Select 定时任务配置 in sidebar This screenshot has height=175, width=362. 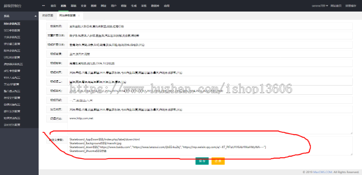click(12, 125)
